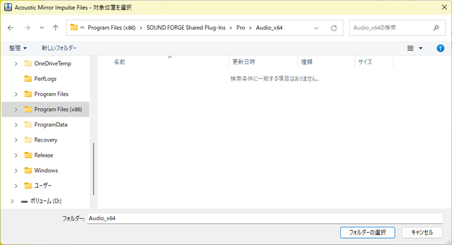Click the フォルダー name input field
This screenshot has width=452, height=245.
pyautogui.click(x=264, y=218)
